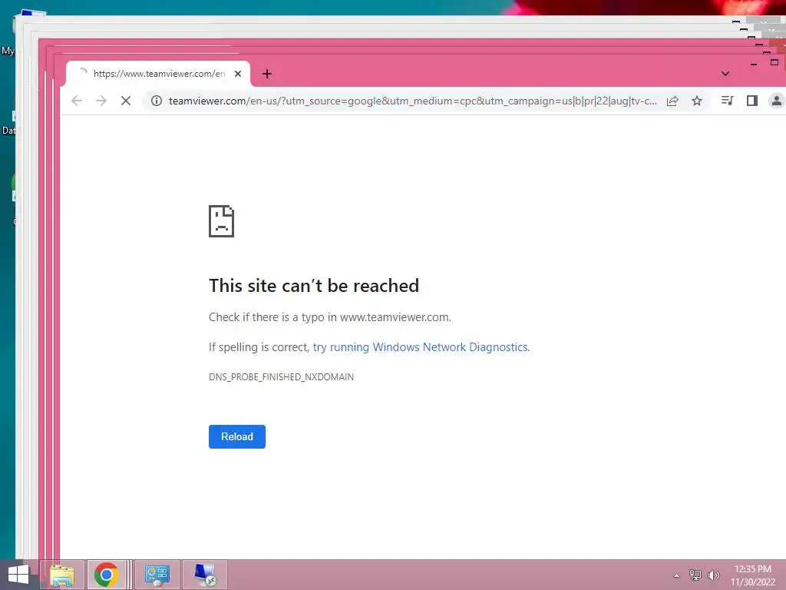View site information icon in address bar
Image resolution: width=786 pixels, height=590 pixels.
157,101
